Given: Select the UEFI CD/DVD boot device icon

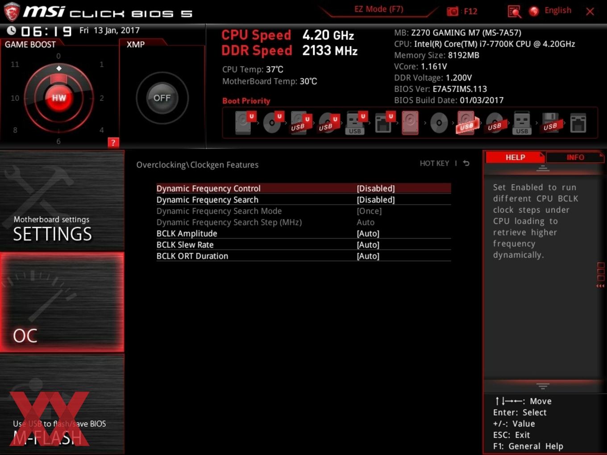Looking at the screenshot, I should (x=272, y=123).
